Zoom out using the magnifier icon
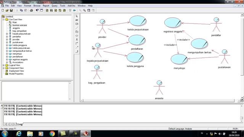This screenshot has height=137, width=244. (x=84, y=10)
